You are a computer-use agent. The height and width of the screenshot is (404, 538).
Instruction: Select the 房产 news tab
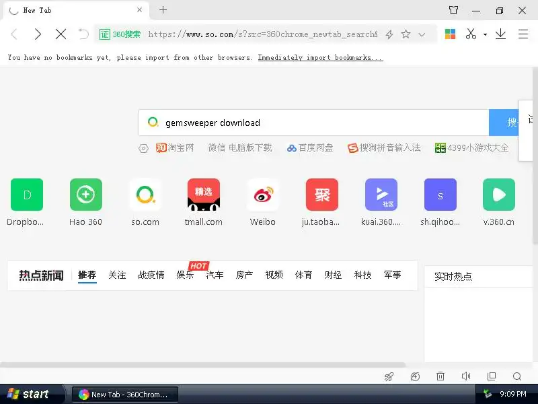click(x=244, y=275)
